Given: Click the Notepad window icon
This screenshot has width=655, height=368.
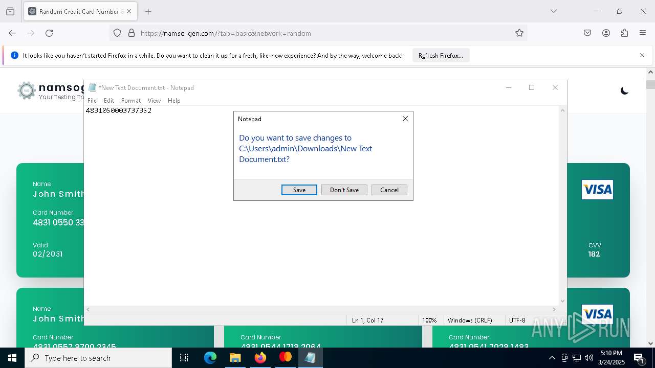Looking at the screenshot, I should [x=93, y=87].
